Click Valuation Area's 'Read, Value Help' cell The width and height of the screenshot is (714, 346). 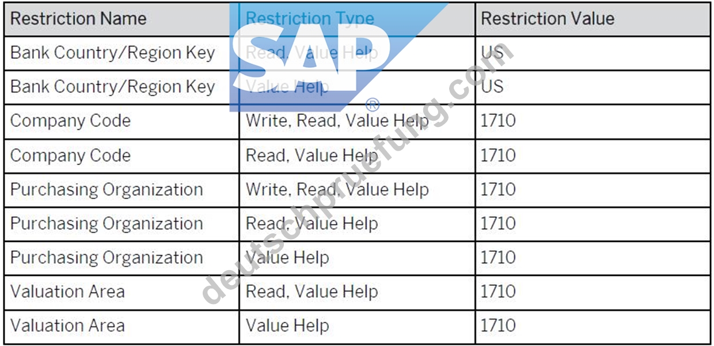pos(357,292)
